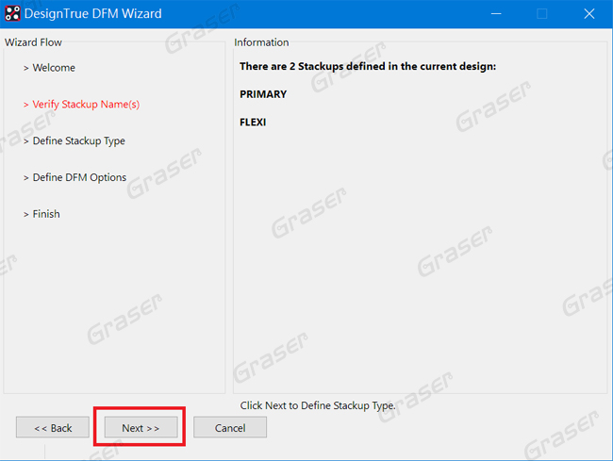
Task: Cancel the DFM Wizard
Action: point(230,427)
